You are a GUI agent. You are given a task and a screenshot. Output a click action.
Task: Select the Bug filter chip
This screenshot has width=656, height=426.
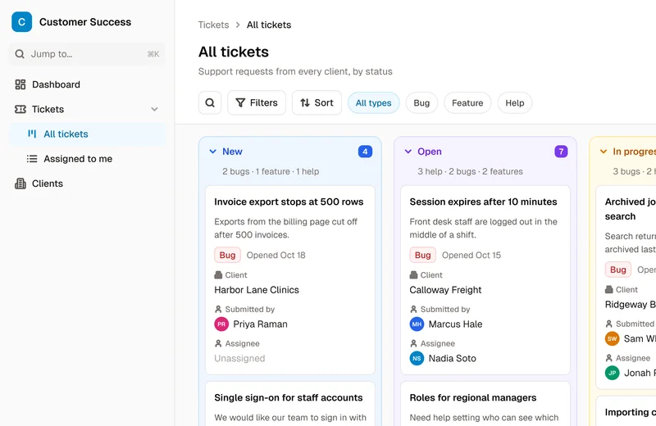421,103
